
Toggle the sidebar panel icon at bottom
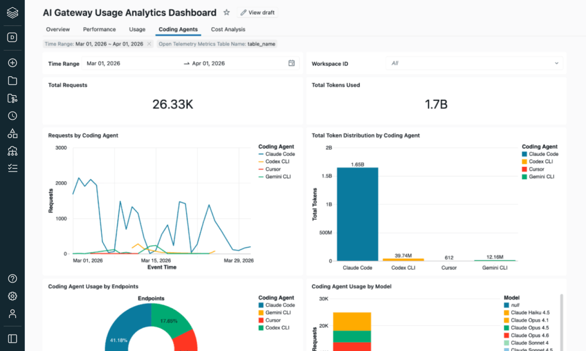[x=12, y=339]
